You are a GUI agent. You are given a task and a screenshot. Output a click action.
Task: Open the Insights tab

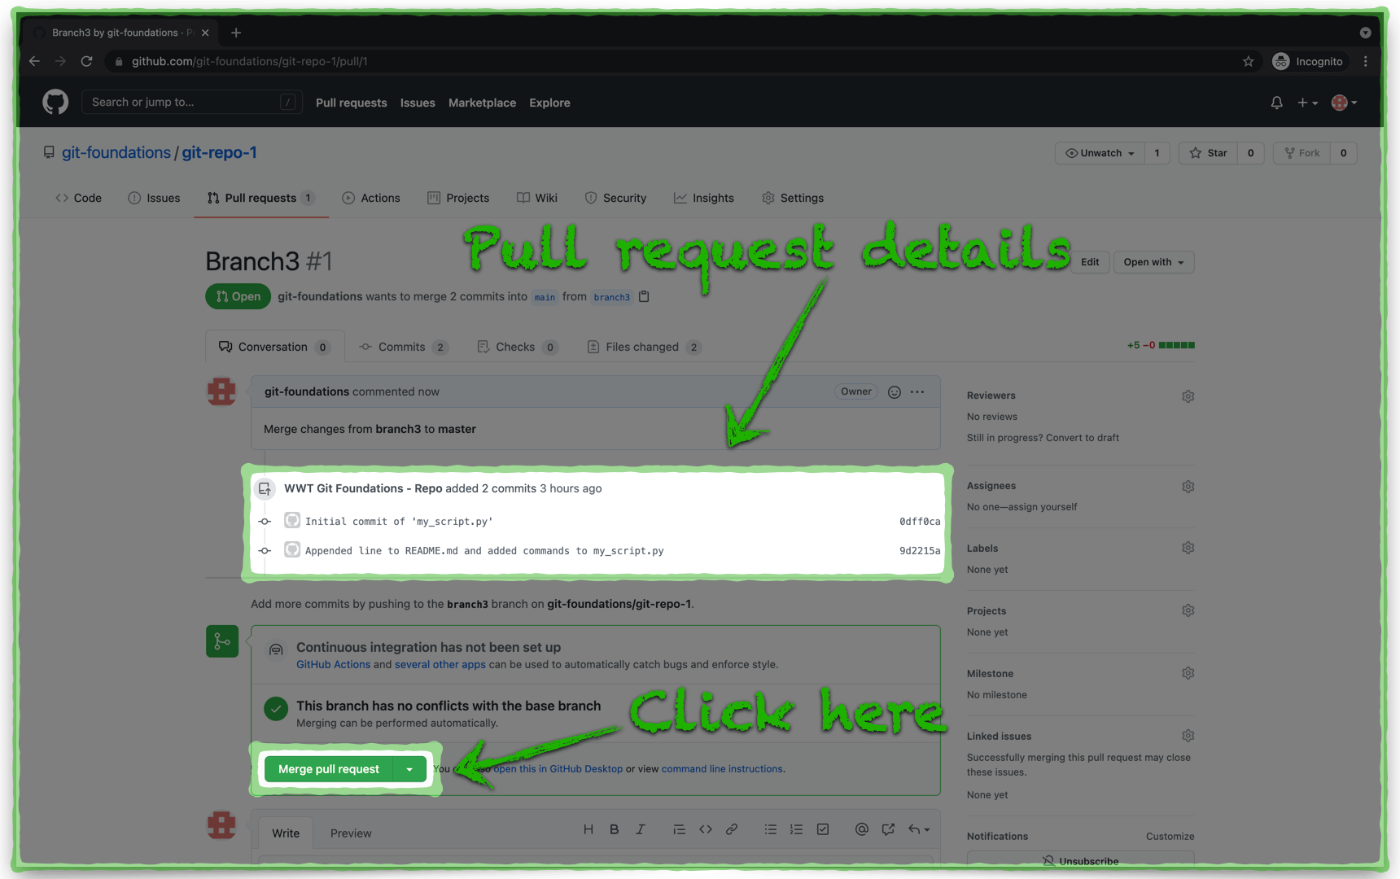704,198
